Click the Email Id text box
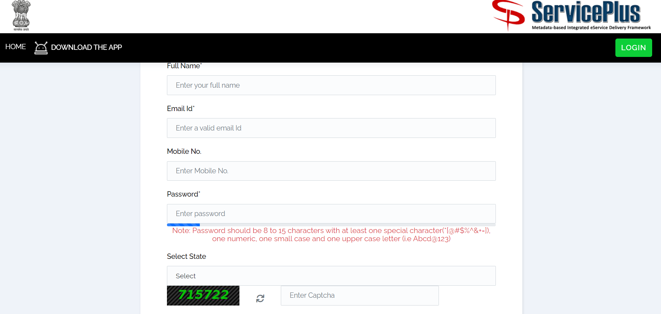Image resolution: width=661 pixels, height=314 pixels. point(331,128)
